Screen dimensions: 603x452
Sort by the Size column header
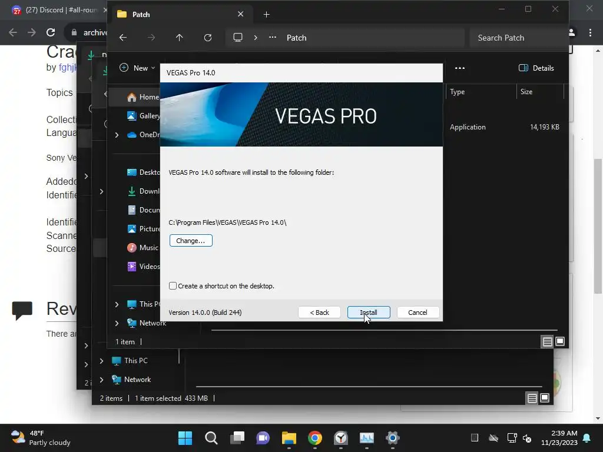point(539,92)
